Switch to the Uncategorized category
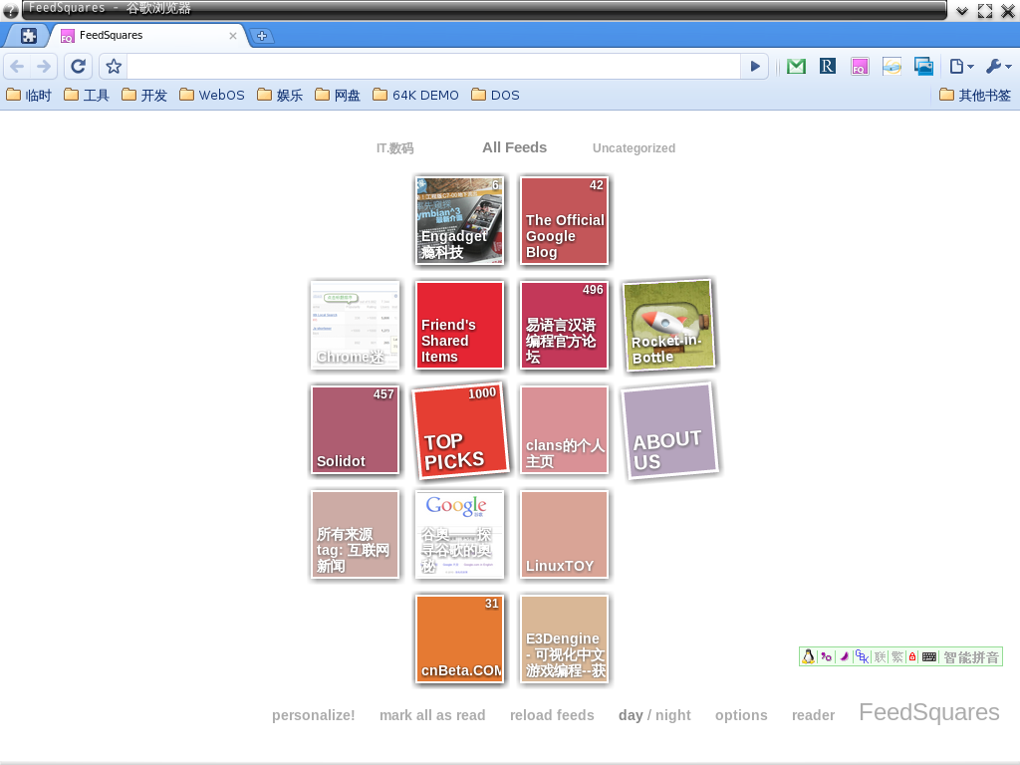Image resolution: width=1020 pixels, height=765 pixels. (634, 148)
